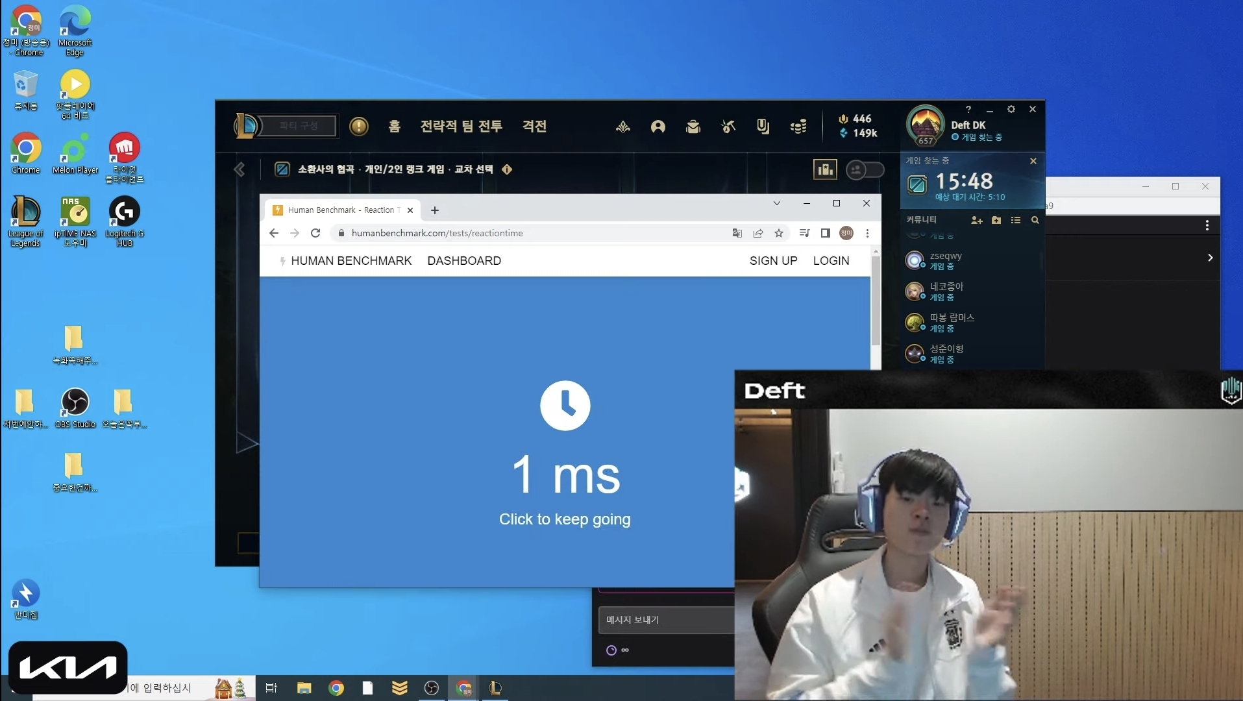Open the three-dot menu in background window
This screenshot has width=1243, height=701.
click(x=1207, y=225)
